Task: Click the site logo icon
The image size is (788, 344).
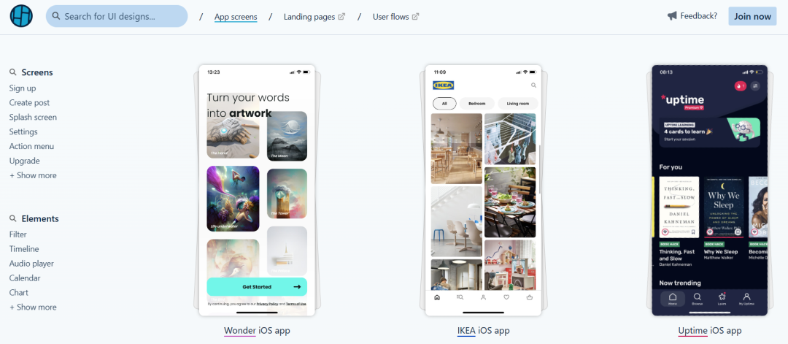Action: click(x=21, y=16)
